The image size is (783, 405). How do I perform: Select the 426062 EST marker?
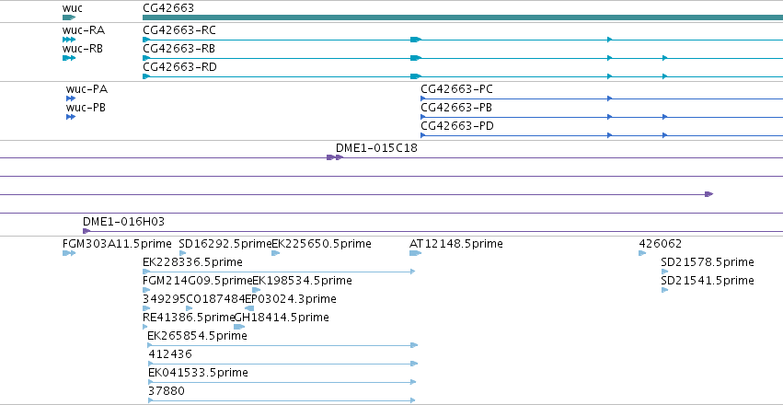[642, 253]
